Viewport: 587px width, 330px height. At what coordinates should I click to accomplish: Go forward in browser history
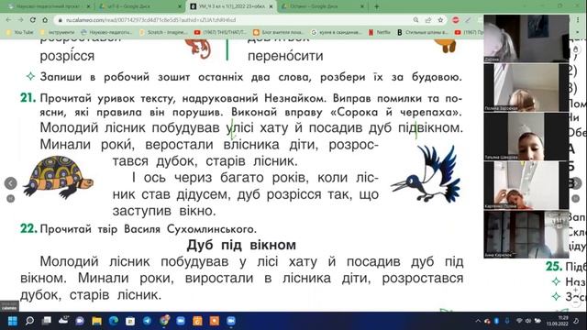[x=20, y=20]
